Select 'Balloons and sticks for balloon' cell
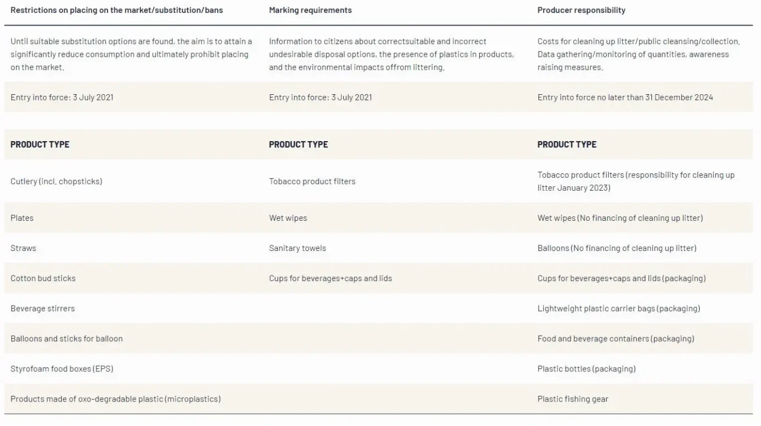This screenshot has height=426, width=761. pyautogui.click(x=66, y=338)
